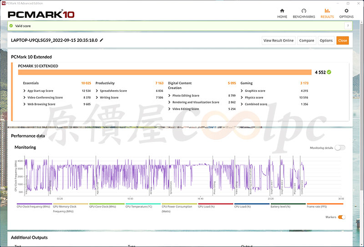The image size is (364, 247).
Task: Click the Photo Editing marker in graph
Action: pyautogui.click(x=214, y=187)
